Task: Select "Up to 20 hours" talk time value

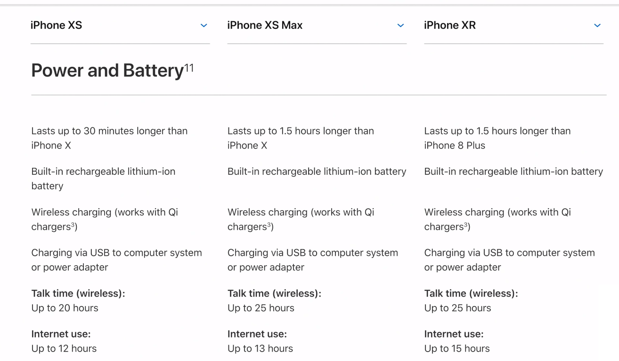Action: tap(65, 308)
